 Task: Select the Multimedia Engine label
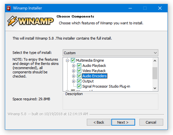90,60
